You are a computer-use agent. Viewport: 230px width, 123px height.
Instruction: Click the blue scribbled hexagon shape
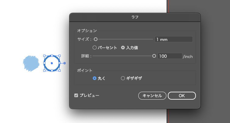31,63
